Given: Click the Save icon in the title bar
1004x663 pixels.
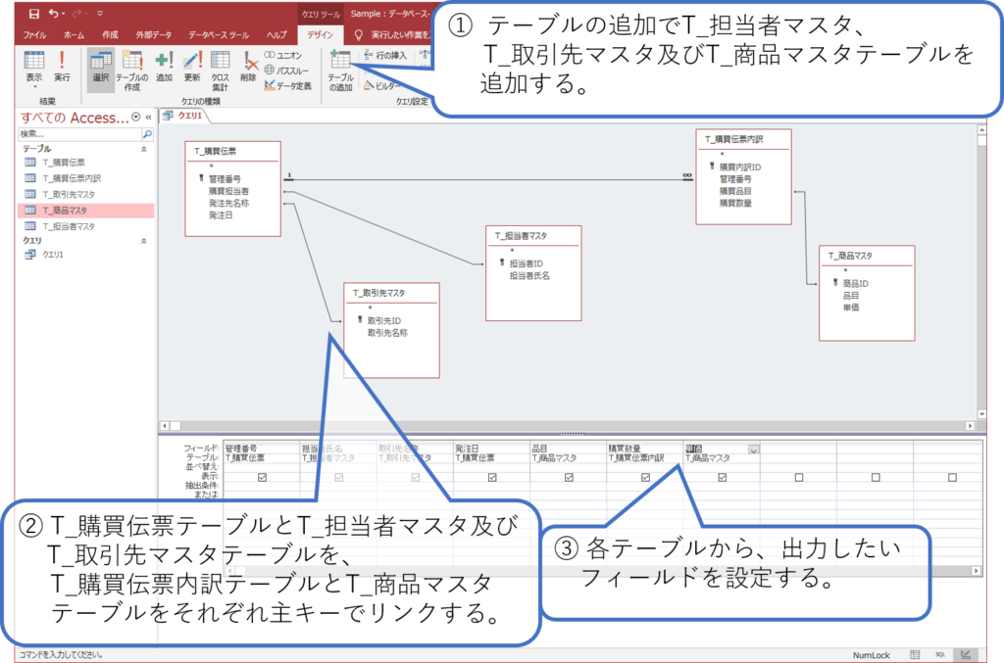Looking at the screenshot, I should pos(34,13).
